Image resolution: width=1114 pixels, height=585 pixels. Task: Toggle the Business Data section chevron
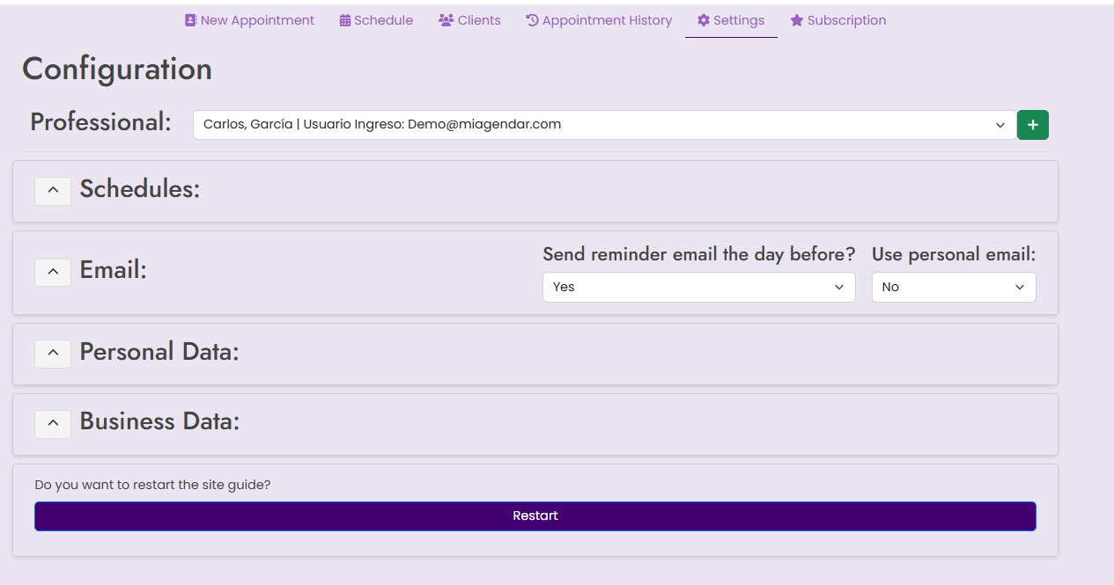(53, 423)
